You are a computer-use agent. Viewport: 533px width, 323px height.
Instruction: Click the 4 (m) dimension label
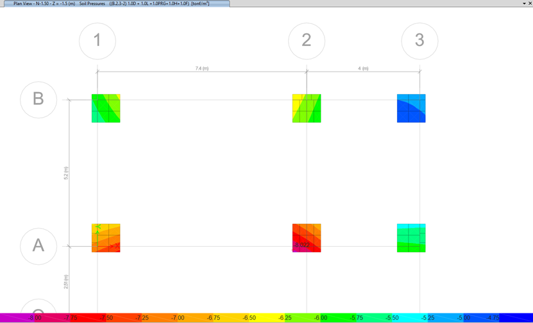click(363, 68)
